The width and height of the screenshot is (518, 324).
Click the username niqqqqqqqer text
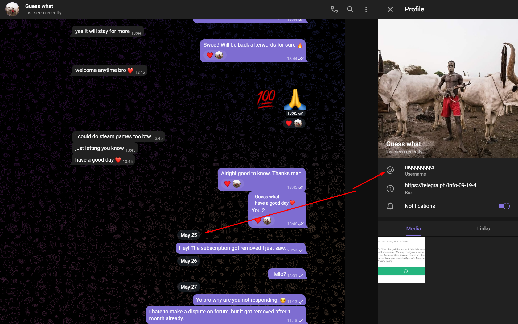click(x=420, y=167)
